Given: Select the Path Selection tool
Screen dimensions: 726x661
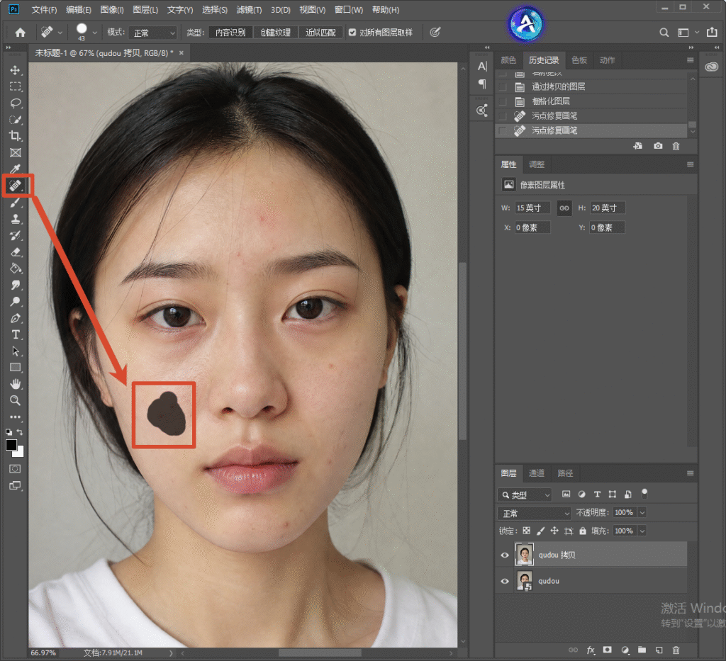Looking at the screenshot, I should pos(16,351).
